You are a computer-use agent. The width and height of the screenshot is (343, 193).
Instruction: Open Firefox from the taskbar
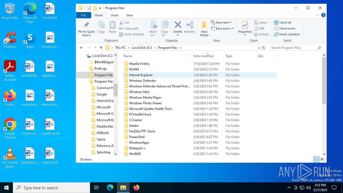tap(136, 188)
